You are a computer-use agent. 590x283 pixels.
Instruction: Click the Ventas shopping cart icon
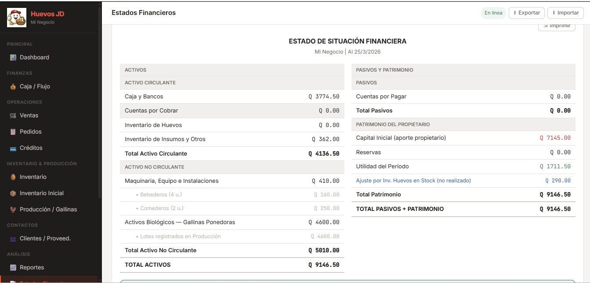13,116
